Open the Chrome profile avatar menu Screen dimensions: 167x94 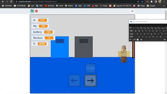pos(160,2)
